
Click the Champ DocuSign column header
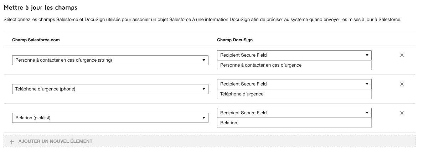(x=234, y=40)
